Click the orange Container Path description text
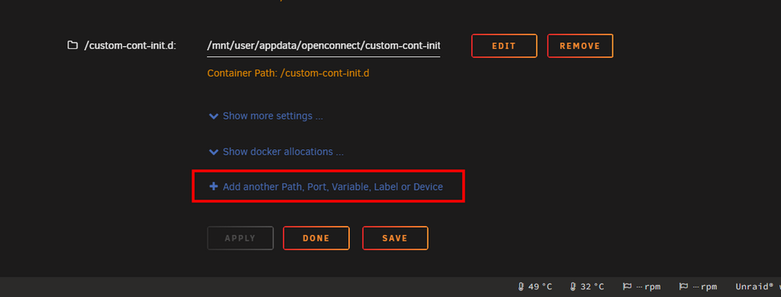Viewport: 781px width, 297px height. (x=288, y=73)
